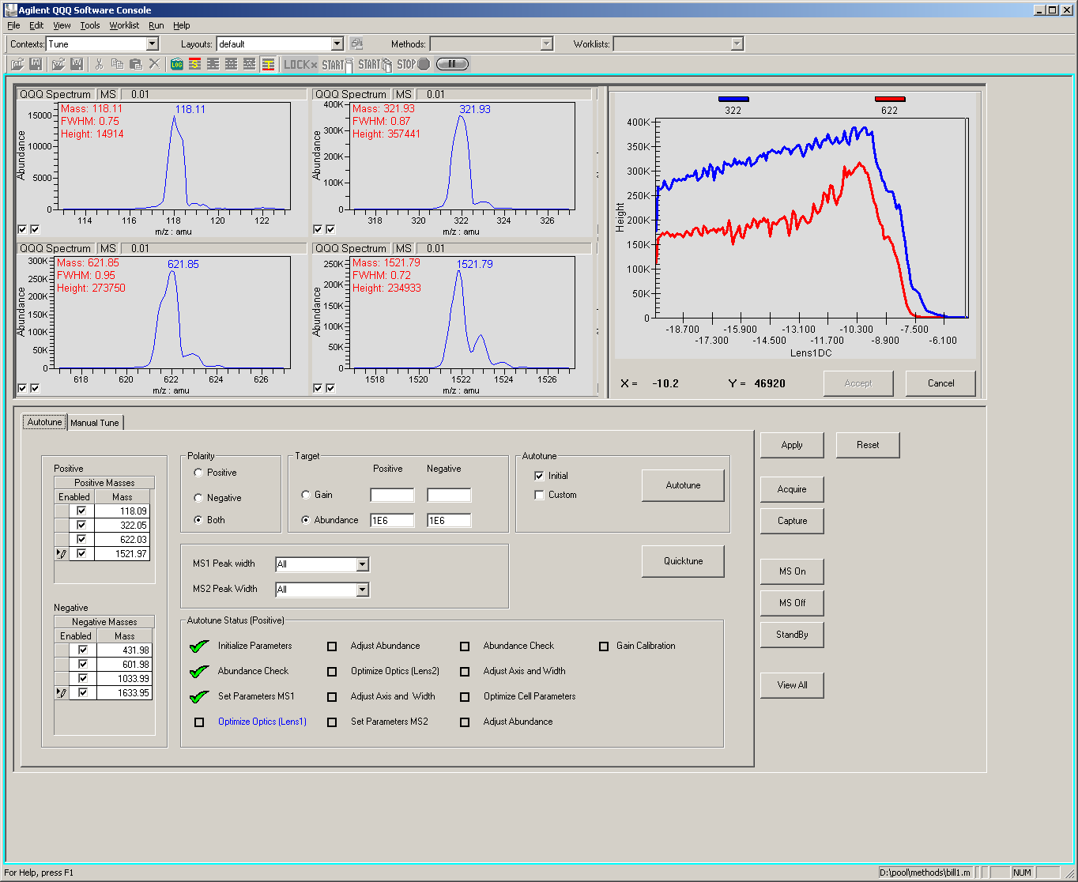The image size is (1078, 882).
Task: Select Negative polarity radio button
Action: coord(198,498)
